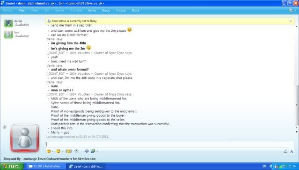The height and width of the screenshot is (170, 299).
Task: Open the Tesco Clubcard vouchers ad link
Action: pos(50,159)
